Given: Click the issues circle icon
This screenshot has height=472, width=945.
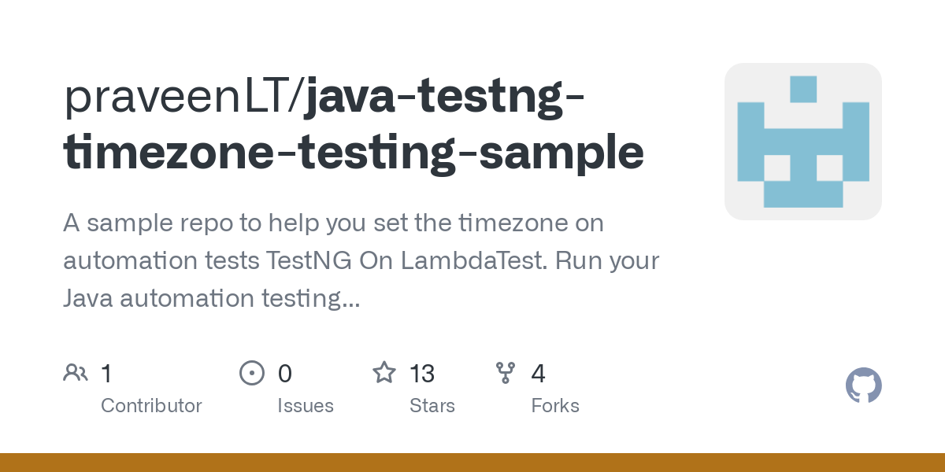Looking at the screenshot, I should (252, 373).
